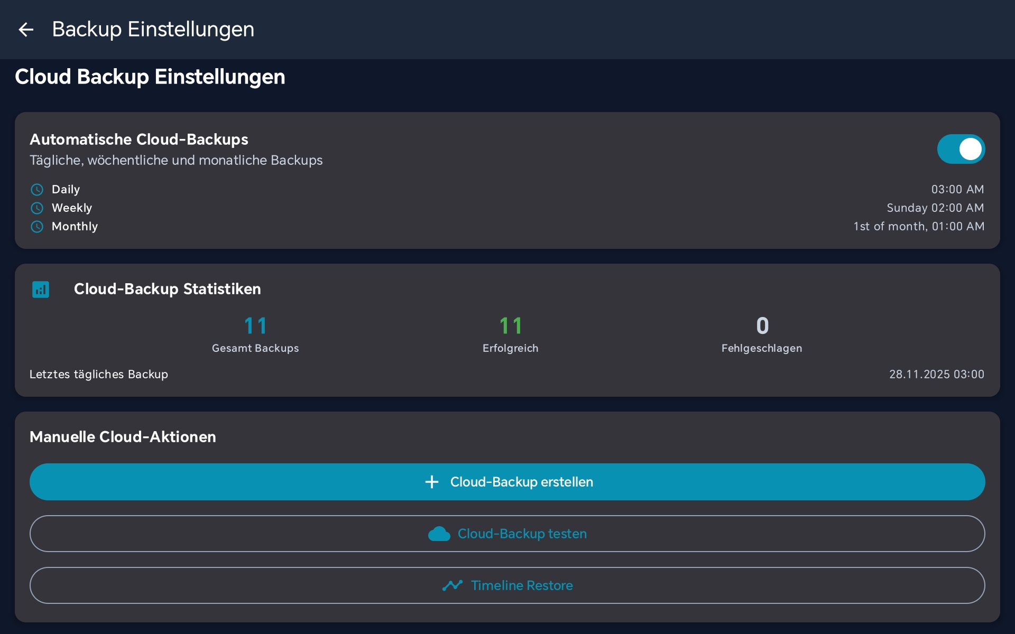This screenshot has height=634, width=1015.
Task: Run Cloud-Backup testen
Action: (x=508, y=534)
